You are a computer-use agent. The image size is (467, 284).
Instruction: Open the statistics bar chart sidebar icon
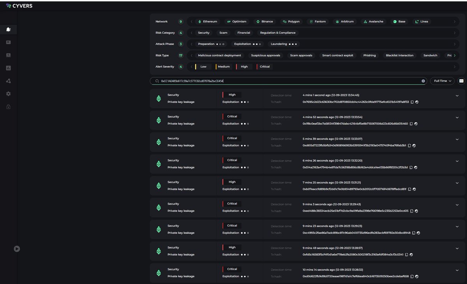click(9, 68)
